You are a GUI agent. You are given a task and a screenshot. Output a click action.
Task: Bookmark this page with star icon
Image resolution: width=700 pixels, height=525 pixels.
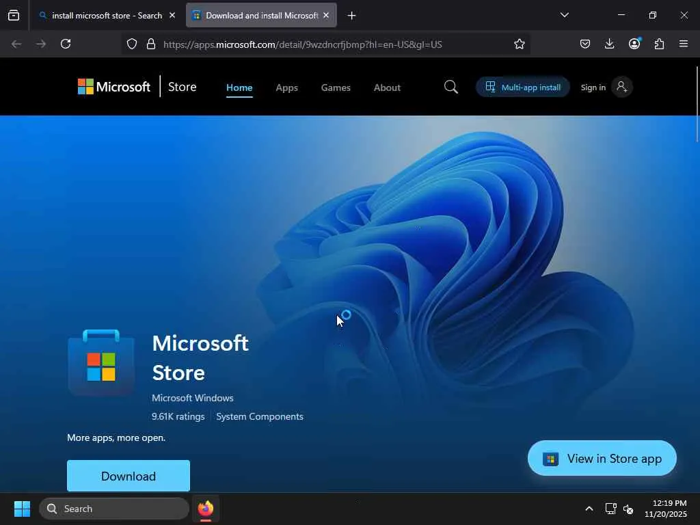(520, 44)
